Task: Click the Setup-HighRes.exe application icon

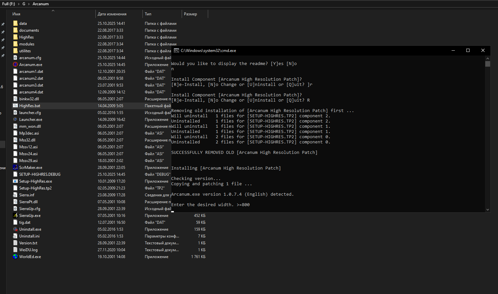Action: click(15, 181)
